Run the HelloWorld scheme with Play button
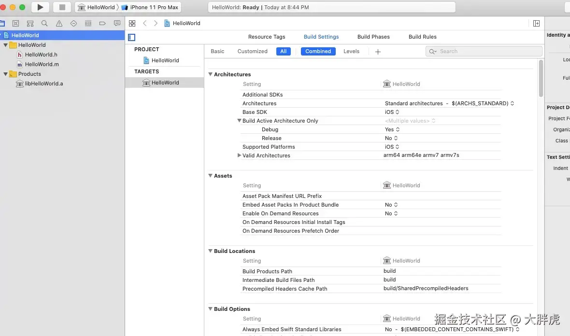Screen dimensions: 570x336 pos(40,7)
